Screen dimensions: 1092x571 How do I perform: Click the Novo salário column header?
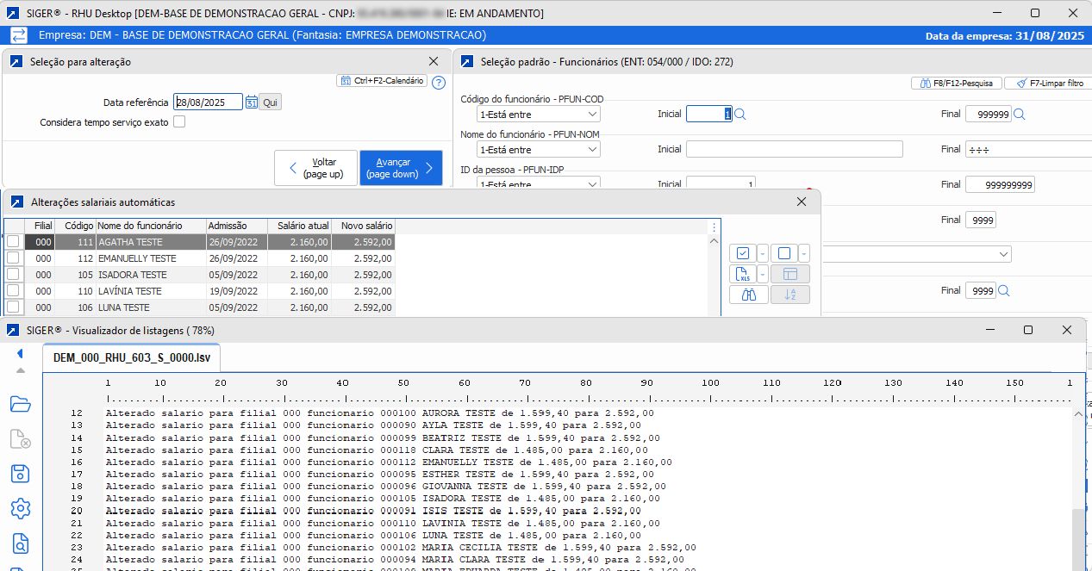pos(363,226)
